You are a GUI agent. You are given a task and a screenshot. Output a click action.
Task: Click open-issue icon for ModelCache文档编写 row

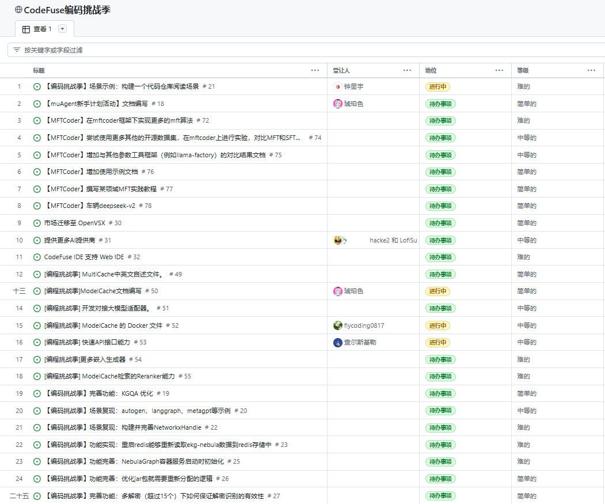(37, 291)
